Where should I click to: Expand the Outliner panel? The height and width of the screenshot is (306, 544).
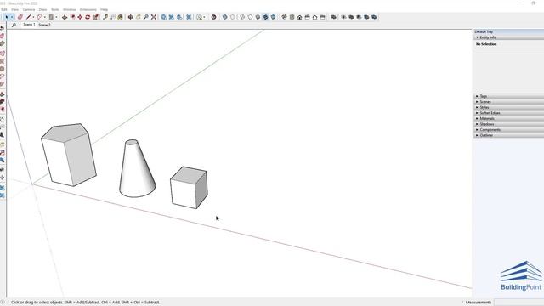477,135
